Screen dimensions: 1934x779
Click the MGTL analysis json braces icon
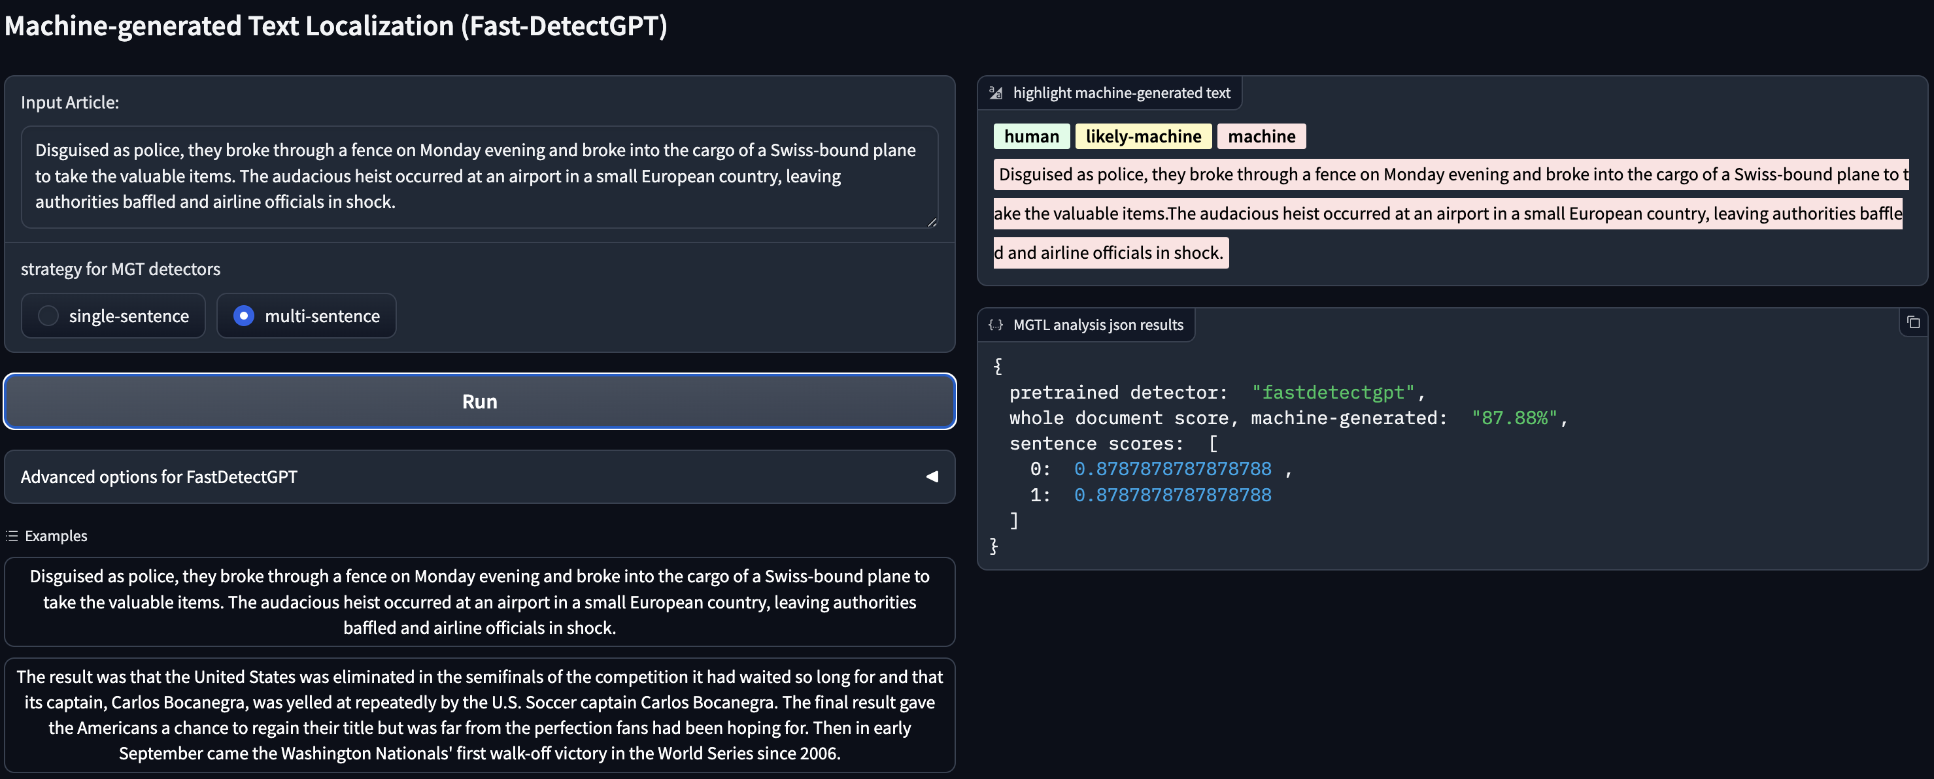pyautogui.click(x=996, y=325)
